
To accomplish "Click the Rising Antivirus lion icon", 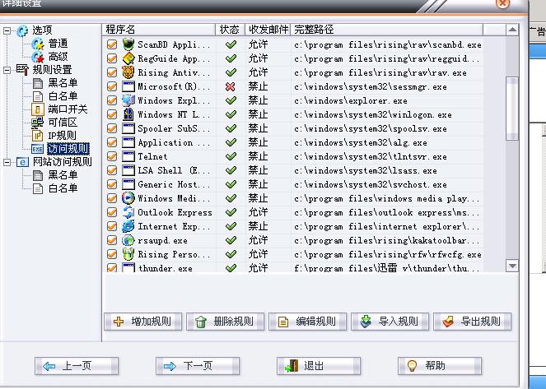I will pyautogui.click(x=128, y=72).
